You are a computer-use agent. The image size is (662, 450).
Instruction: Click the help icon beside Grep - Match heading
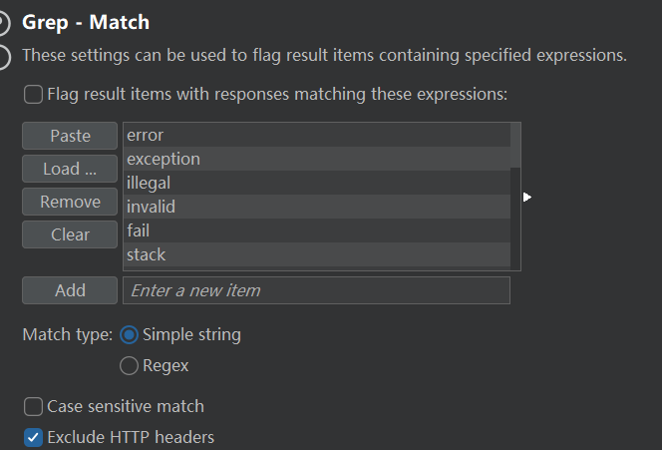point(5,23)
